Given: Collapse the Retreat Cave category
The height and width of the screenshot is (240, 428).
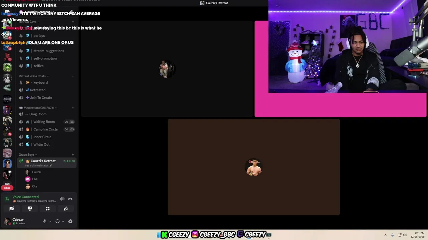Looking at the screenshot, I should [x=29, y=22].
